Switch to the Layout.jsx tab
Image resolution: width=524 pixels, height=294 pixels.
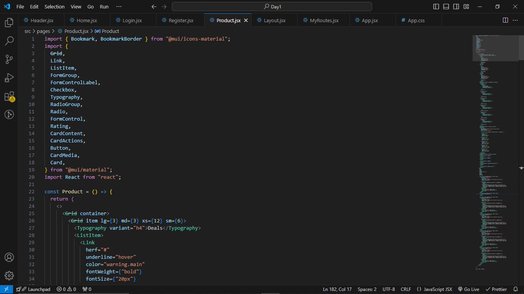274,20
